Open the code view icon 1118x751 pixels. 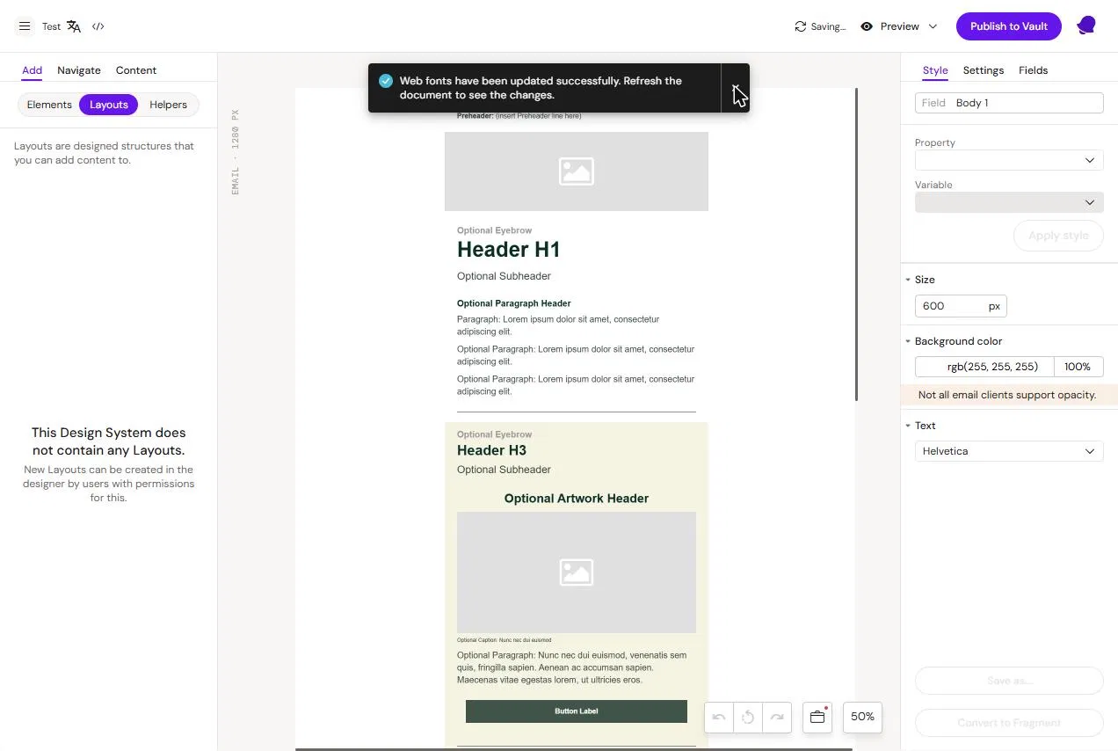coord(98,26)
